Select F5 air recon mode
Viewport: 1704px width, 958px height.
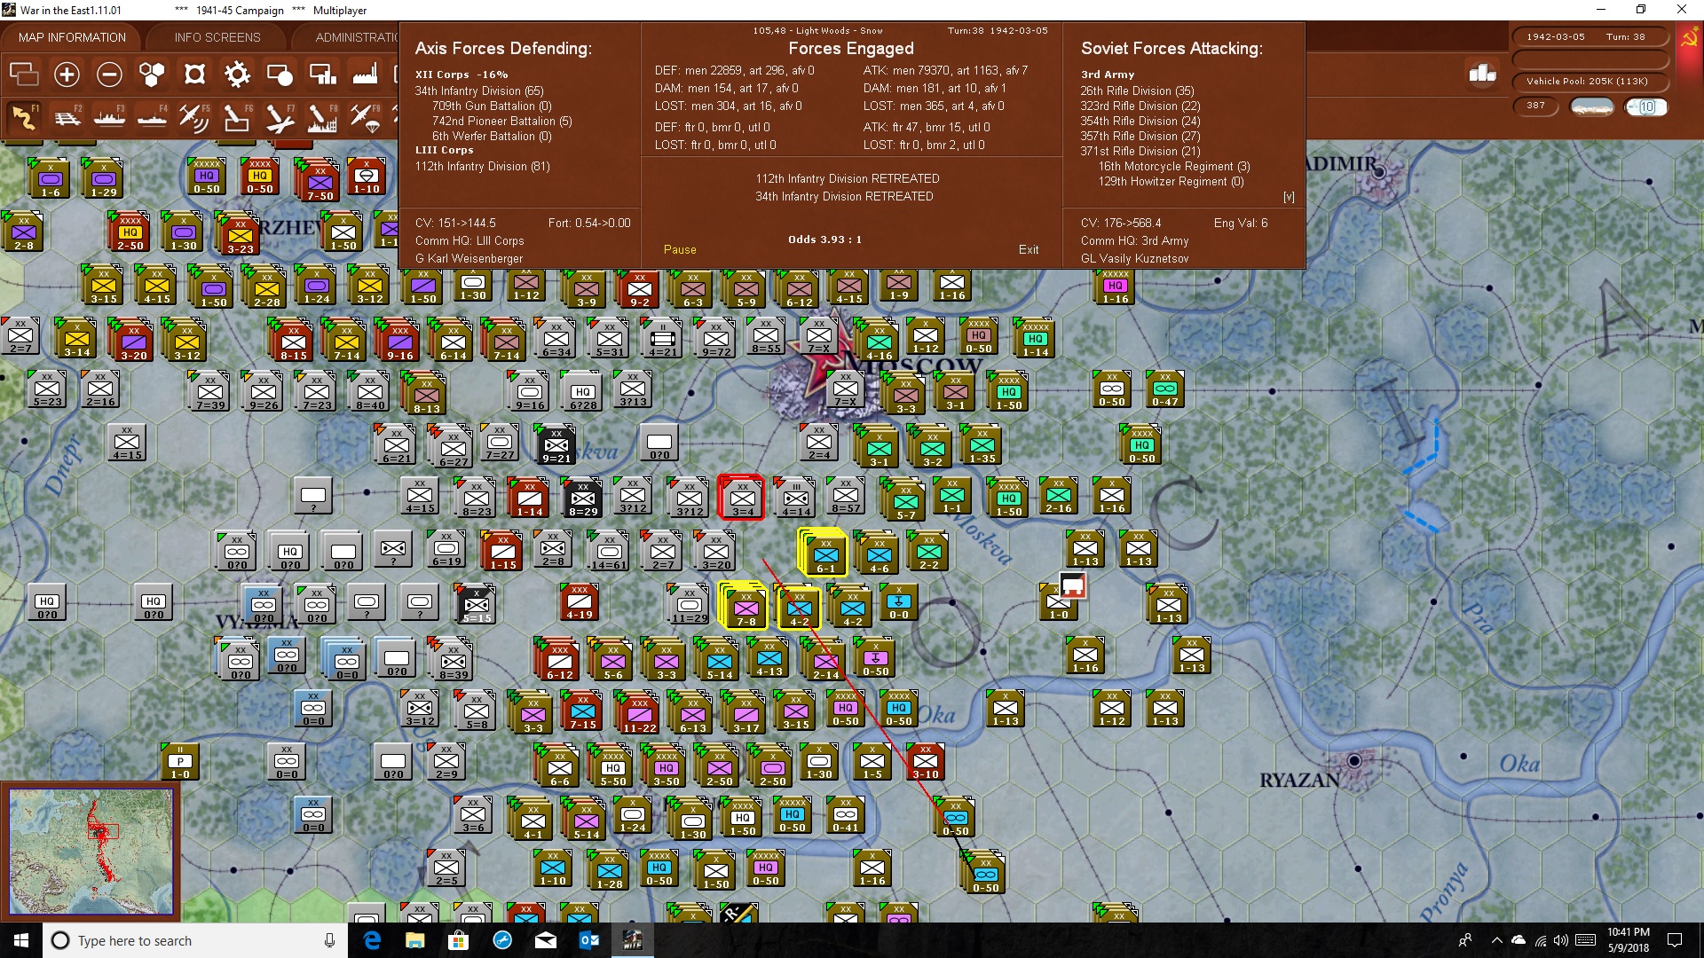(194, 118)
